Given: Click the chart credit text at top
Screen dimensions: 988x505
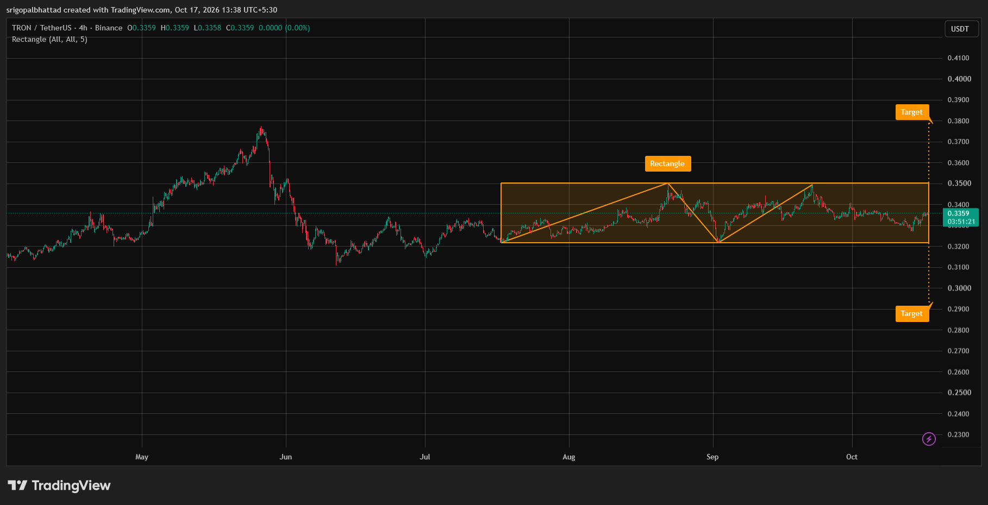Looking at the screenshot, I should (142, 10).
